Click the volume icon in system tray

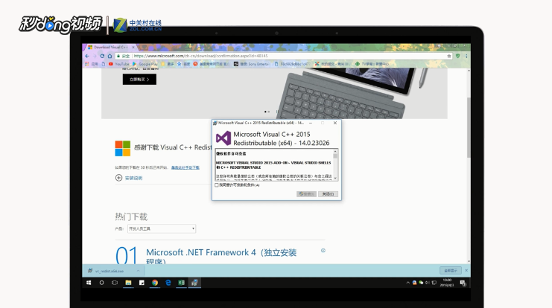tap(428, 283)
